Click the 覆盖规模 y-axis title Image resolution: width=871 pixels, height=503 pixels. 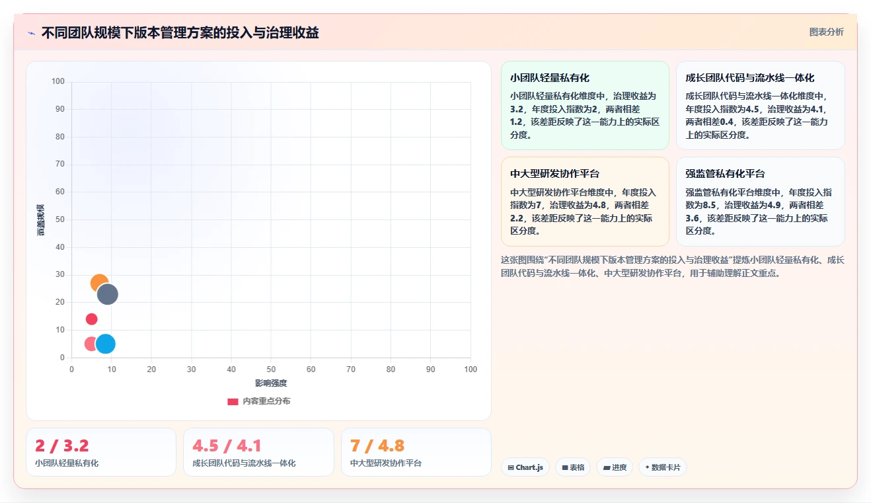pyautogui.click(x=41, y=219)
